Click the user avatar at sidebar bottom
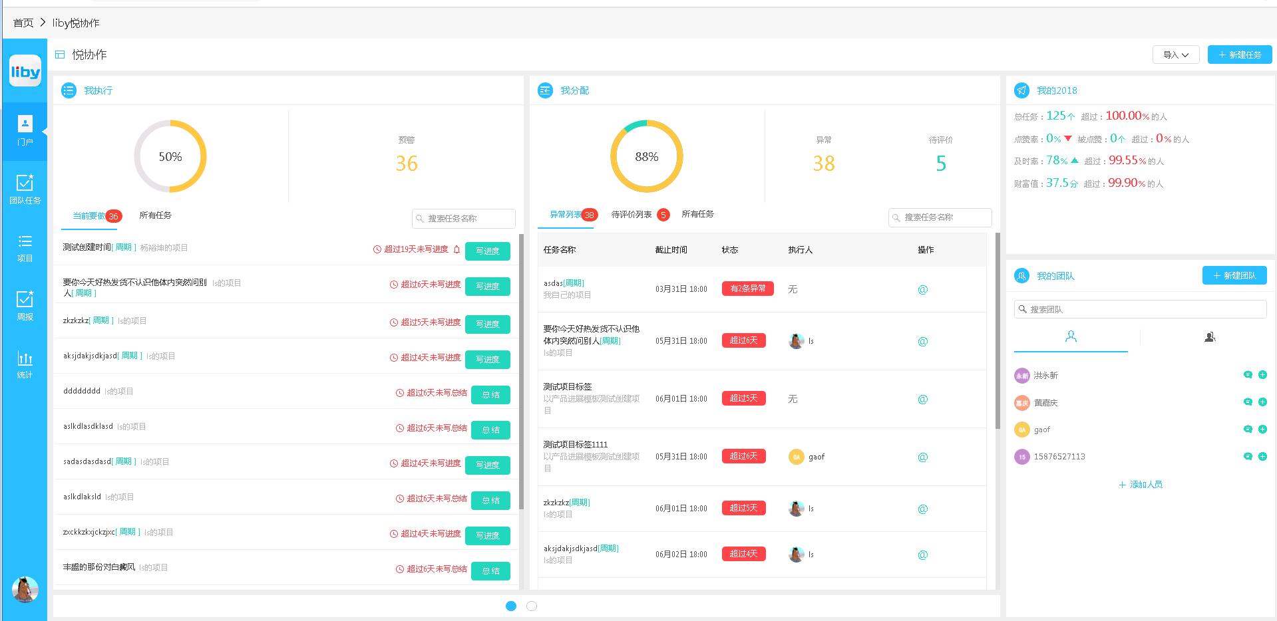 tap(25, 589)
